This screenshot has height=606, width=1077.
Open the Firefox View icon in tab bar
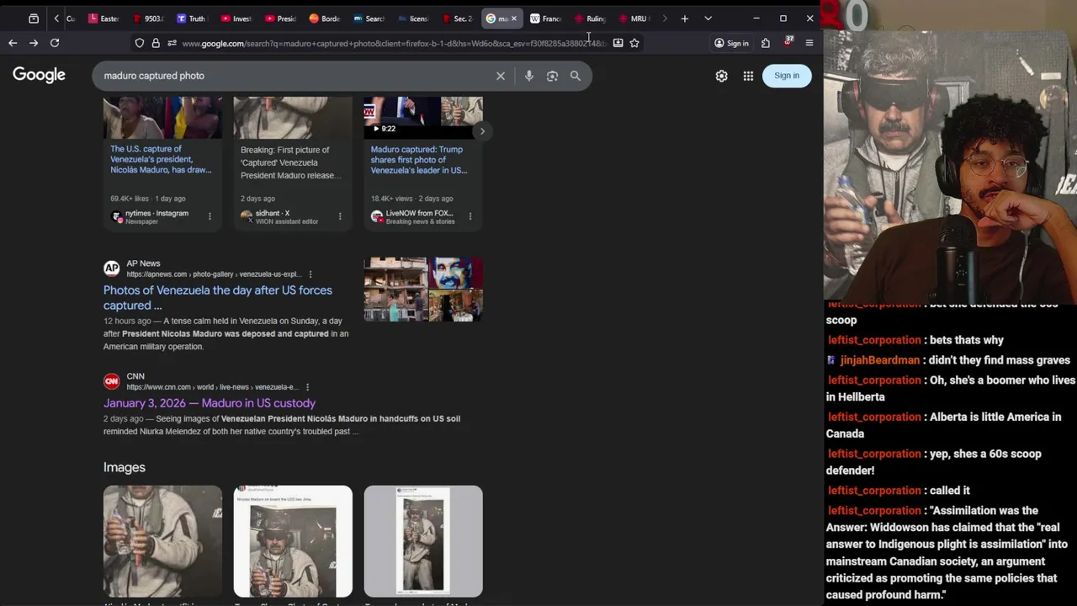click(34, 19)
